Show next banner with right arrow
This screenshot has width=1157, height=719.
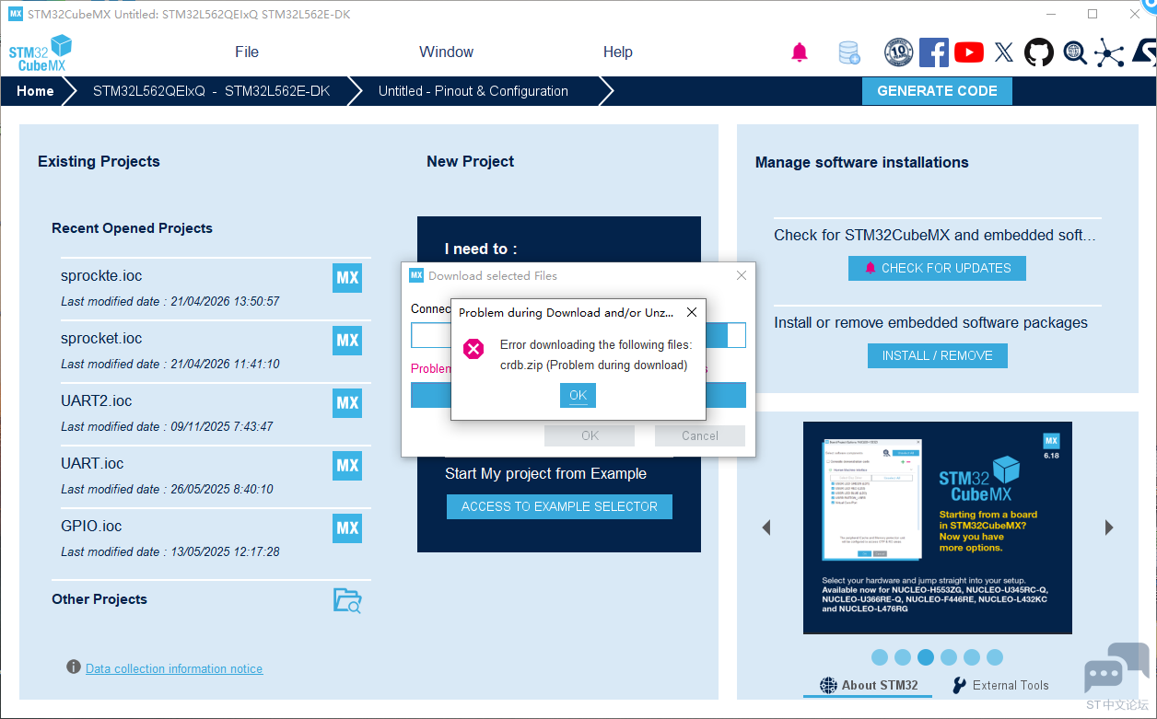pyautogui.click(x=1109, y=528)
